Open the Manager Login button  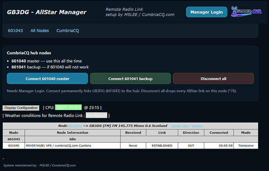[x=207, y=12]
